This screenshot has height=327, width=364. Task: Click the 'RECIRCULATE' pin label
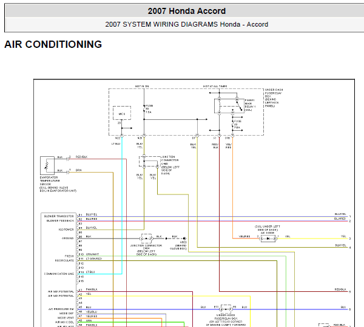click(x=64, y=260)
